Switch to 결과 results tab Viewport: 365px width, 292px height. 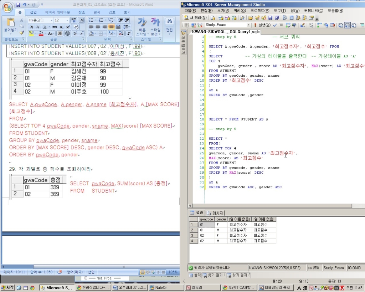click(197, 212)
